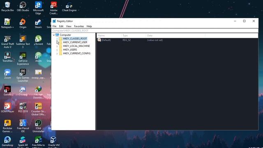Screen dimensions: 263x148
Task: Select the owasp_zap desktop icon
Action: (38, 74)
